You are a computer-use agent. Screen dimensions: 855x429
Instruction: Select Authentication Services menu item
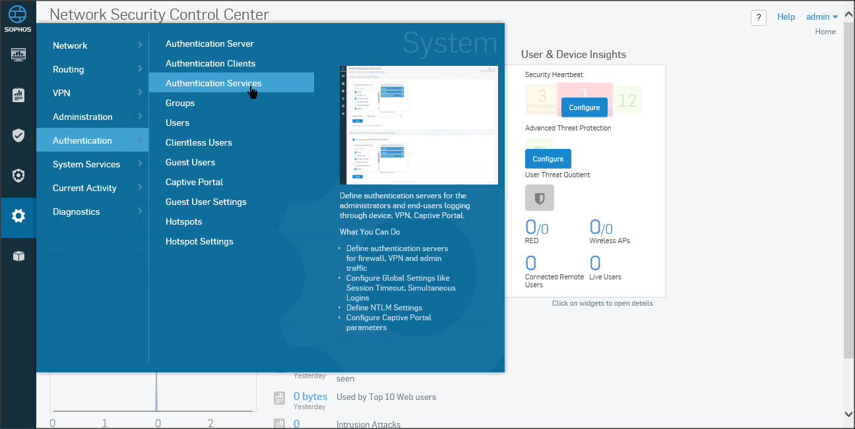213,83
